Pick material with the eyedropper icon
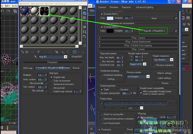 36,57
